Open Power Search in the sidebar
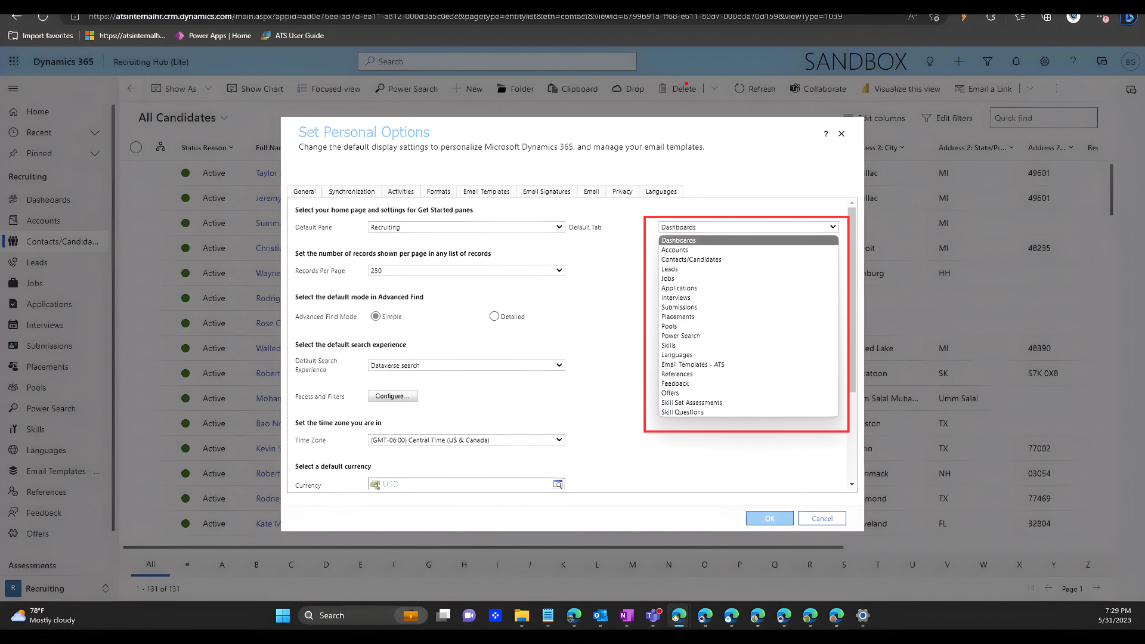The width and height of the screenshot is (1145, 644). click(51, 408)
